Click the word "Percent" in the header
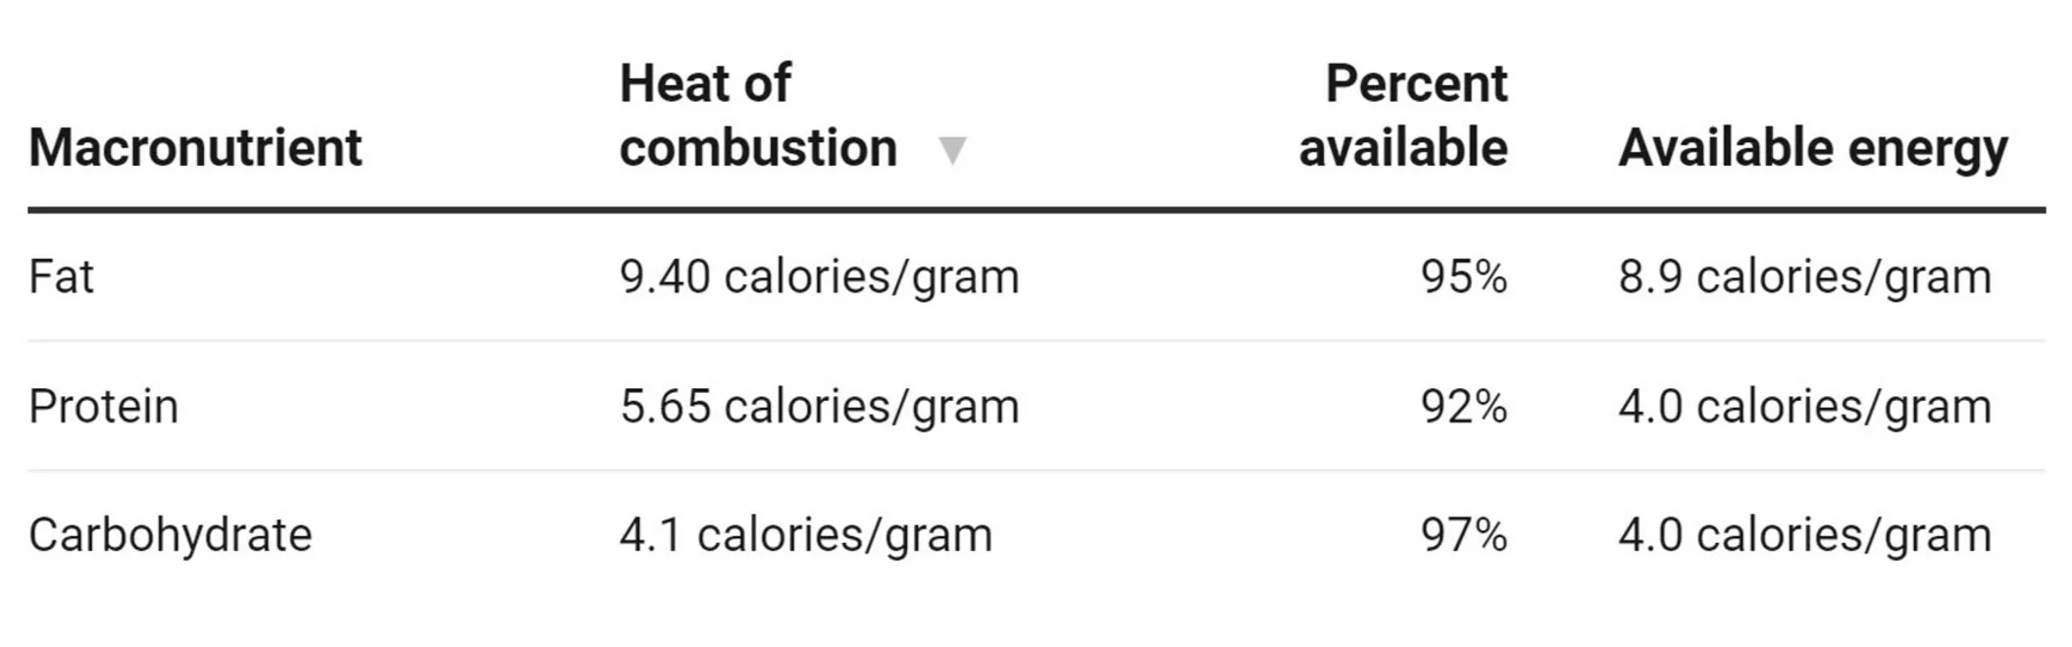 pos(1416,83)
